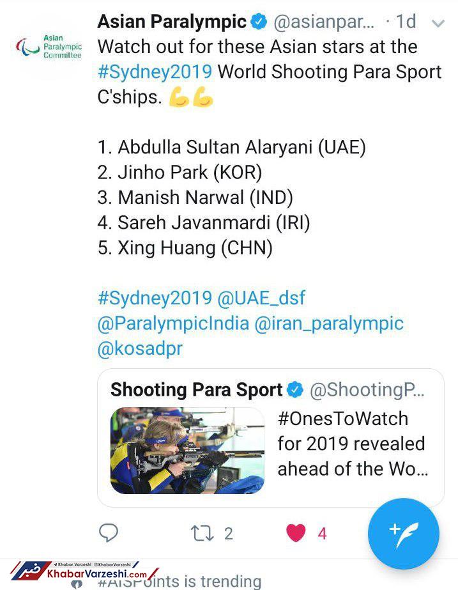
Task: Click the 1d tweet timestamp
Action: click(406, 22)
